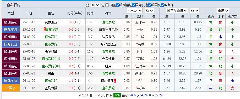Click the 进球数 column header
Screen dimensions: 240x99
point(232,16)
